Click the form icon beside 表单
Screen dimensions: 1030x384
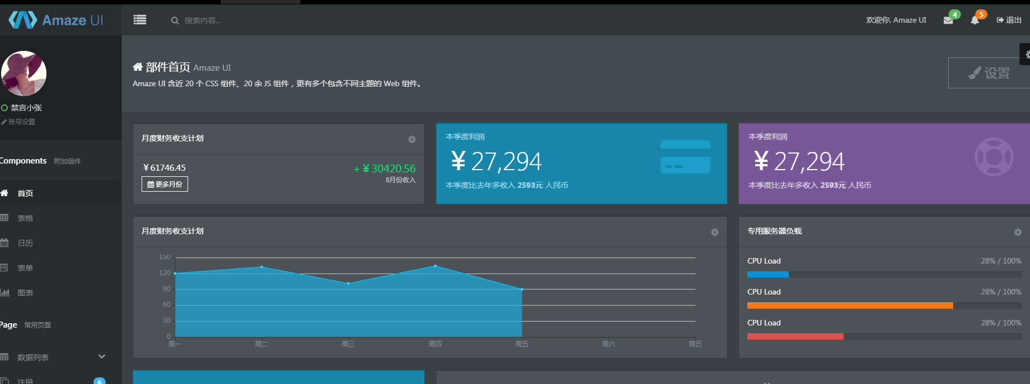click(x=4, y=267)
